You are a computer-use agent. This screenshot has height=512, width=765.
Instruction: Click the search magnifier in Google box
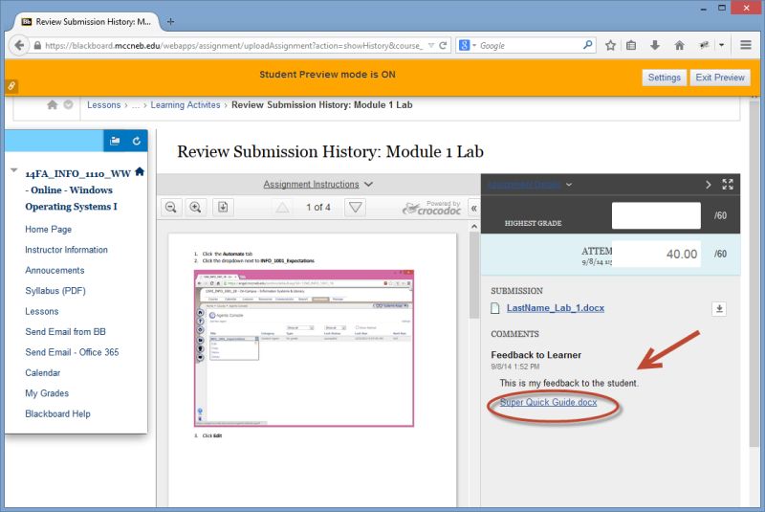tap(588, 45)
